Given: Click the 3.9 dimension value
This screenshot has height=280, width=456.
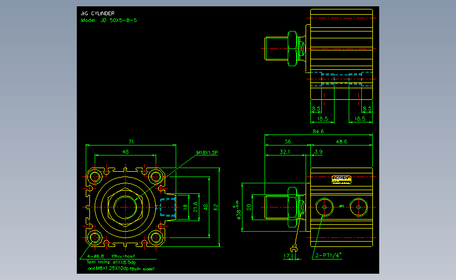Looking at the screenshot, I should click(318, 152).
